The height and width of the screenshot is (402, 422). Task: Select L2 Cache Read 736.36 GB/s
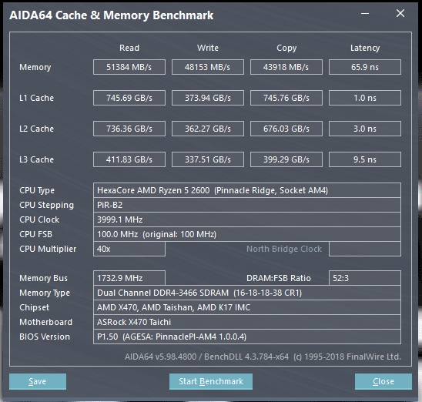(x=129, y=129)
